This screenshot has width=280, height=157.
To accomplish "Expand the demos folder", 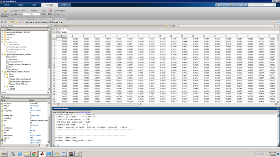I will [x=4, y=74].
